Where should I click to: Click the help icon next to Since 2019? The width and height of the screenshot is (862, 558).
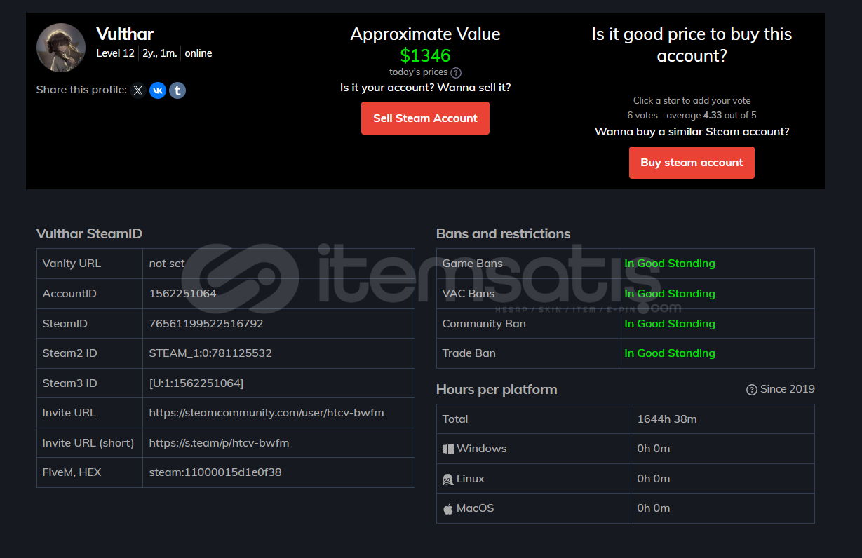point(752,390)
